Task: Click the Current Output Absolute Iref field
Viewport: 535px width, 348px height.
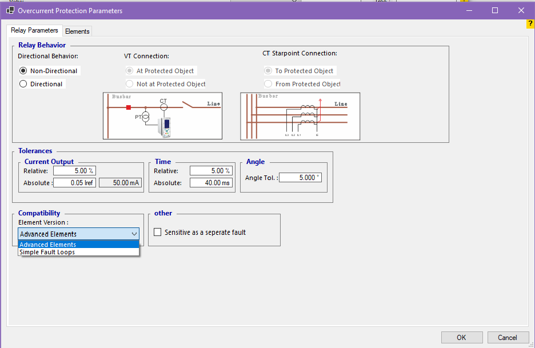Action: tap(74, 183)
